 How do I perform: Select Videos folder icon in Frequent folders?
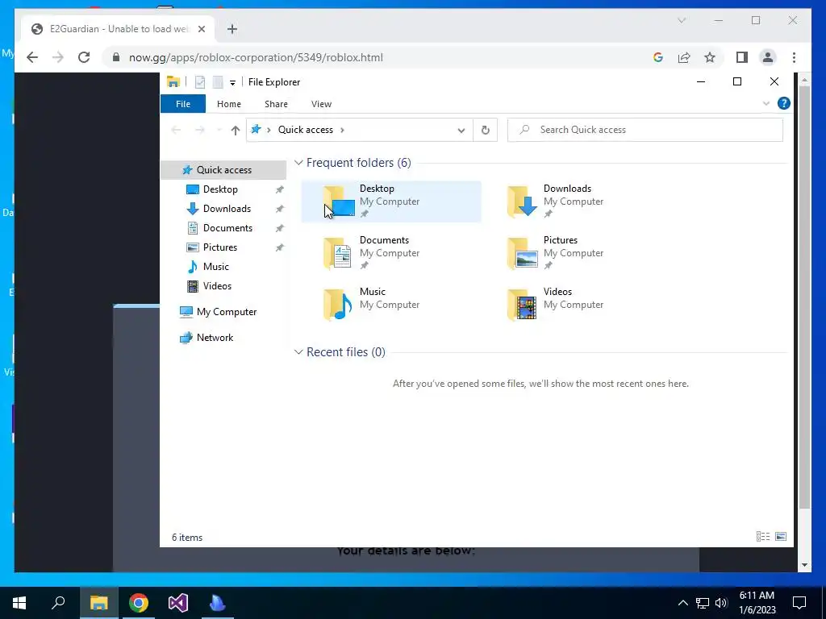click(522, 304)
